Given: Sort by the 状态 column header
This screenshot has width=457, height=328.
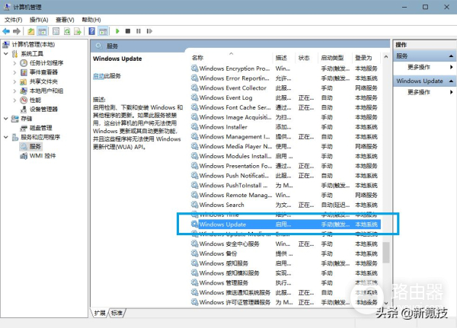Looking at the screenshot, I should (x=307, y=58).
